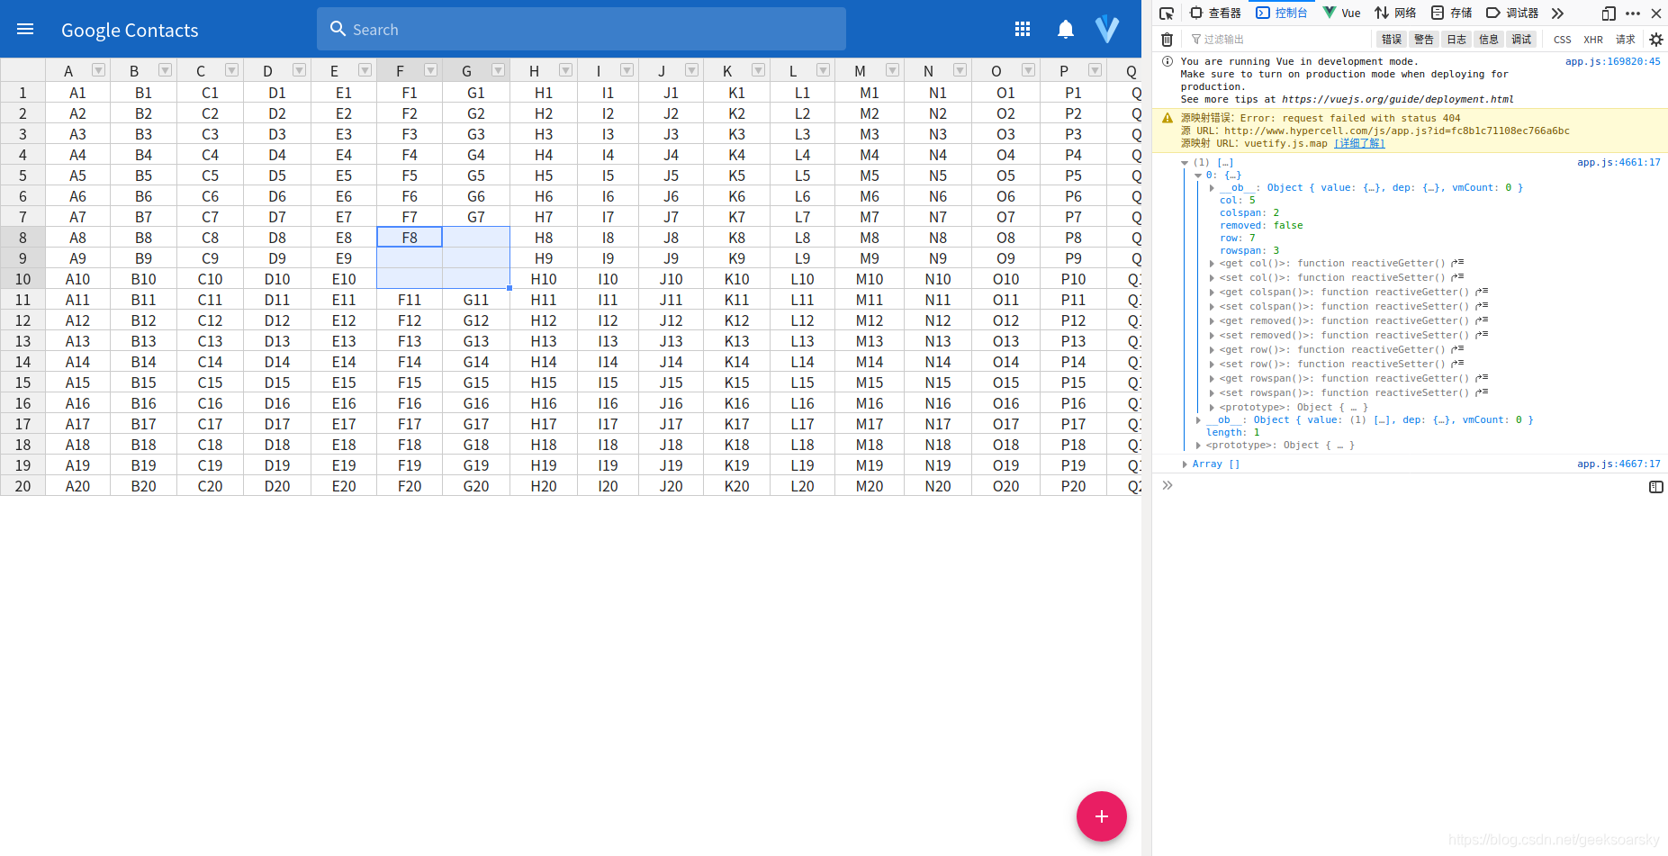Open column P filter dropdown
Viewport: 1668px width, 856px height.
1095,70
